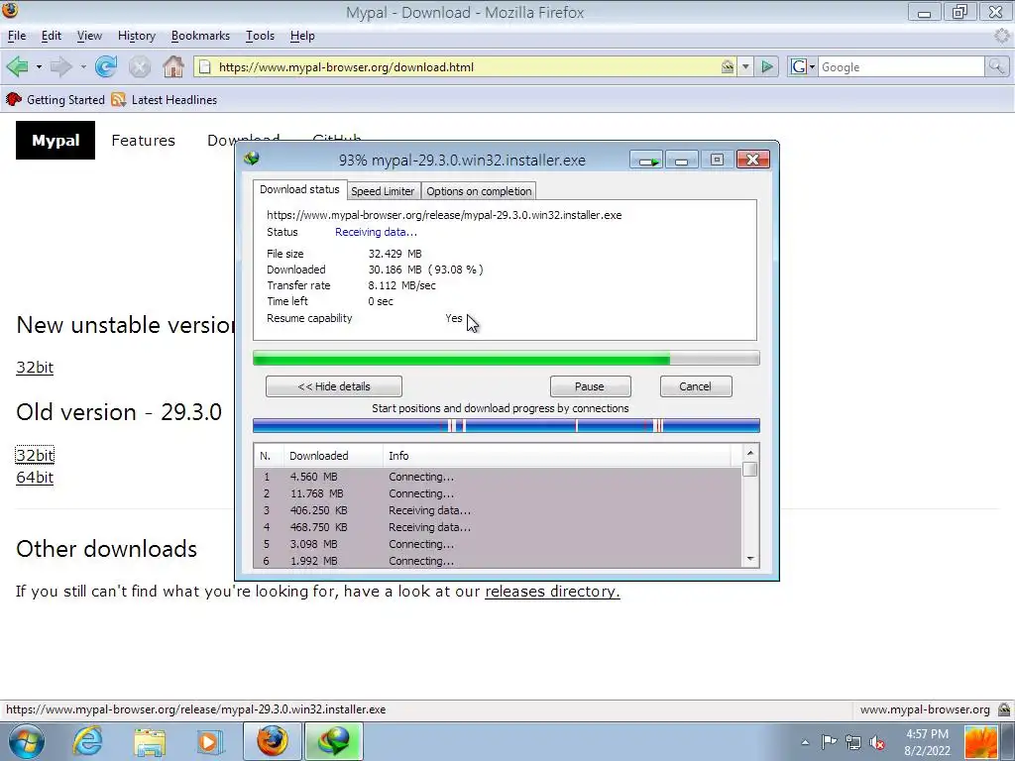Open the Help menu
Screen dimensions: 1015x761
coord(302,36)
